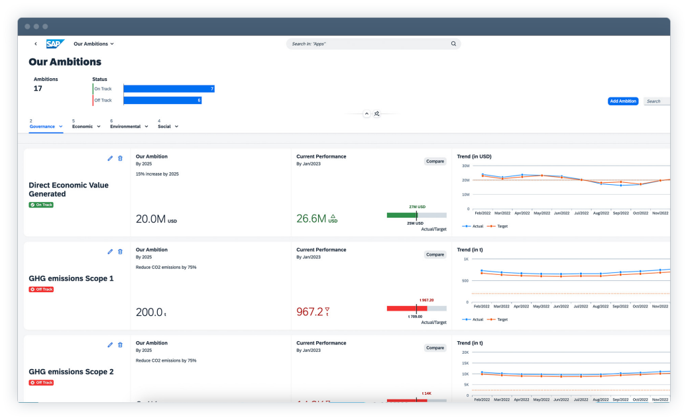
Task: Click trash icon for GHG emissions Scope 1
Action: [120, 252]
